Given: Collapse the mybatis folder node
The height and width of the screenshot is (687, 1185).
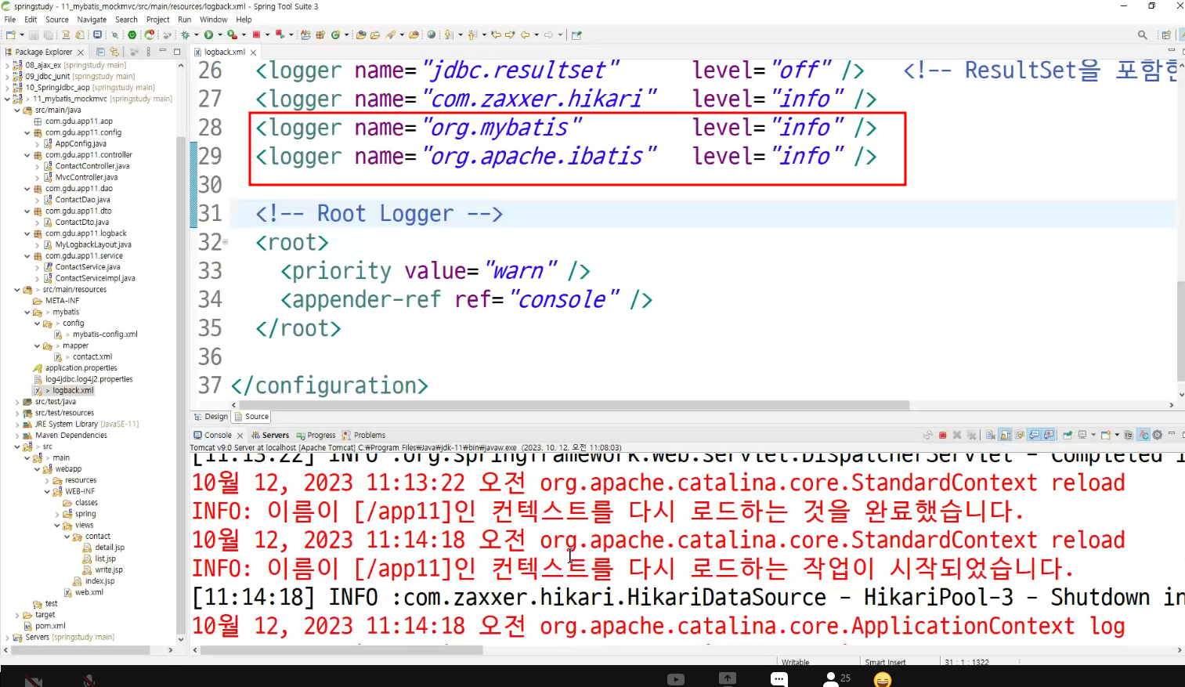Looking at the screenshot, I should [27, 313].
